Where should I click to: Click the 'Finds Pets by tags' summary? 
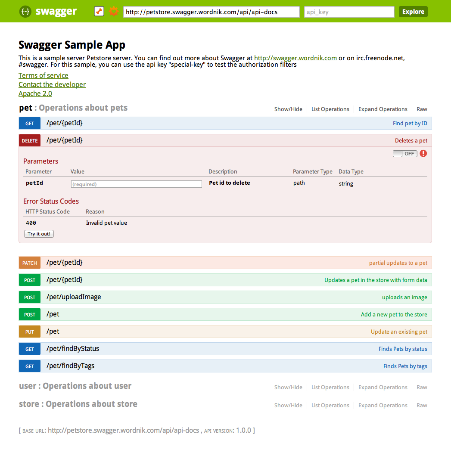[x=405, y=366]
